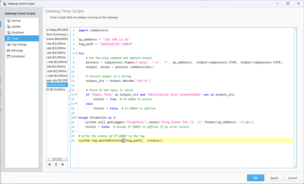The image size is (304, 184).
Task: Click 'import subprocess' on line 1
Action: coord(93,30)
